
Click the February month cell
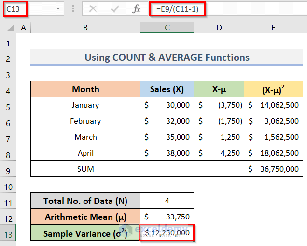tap(85, 121)
